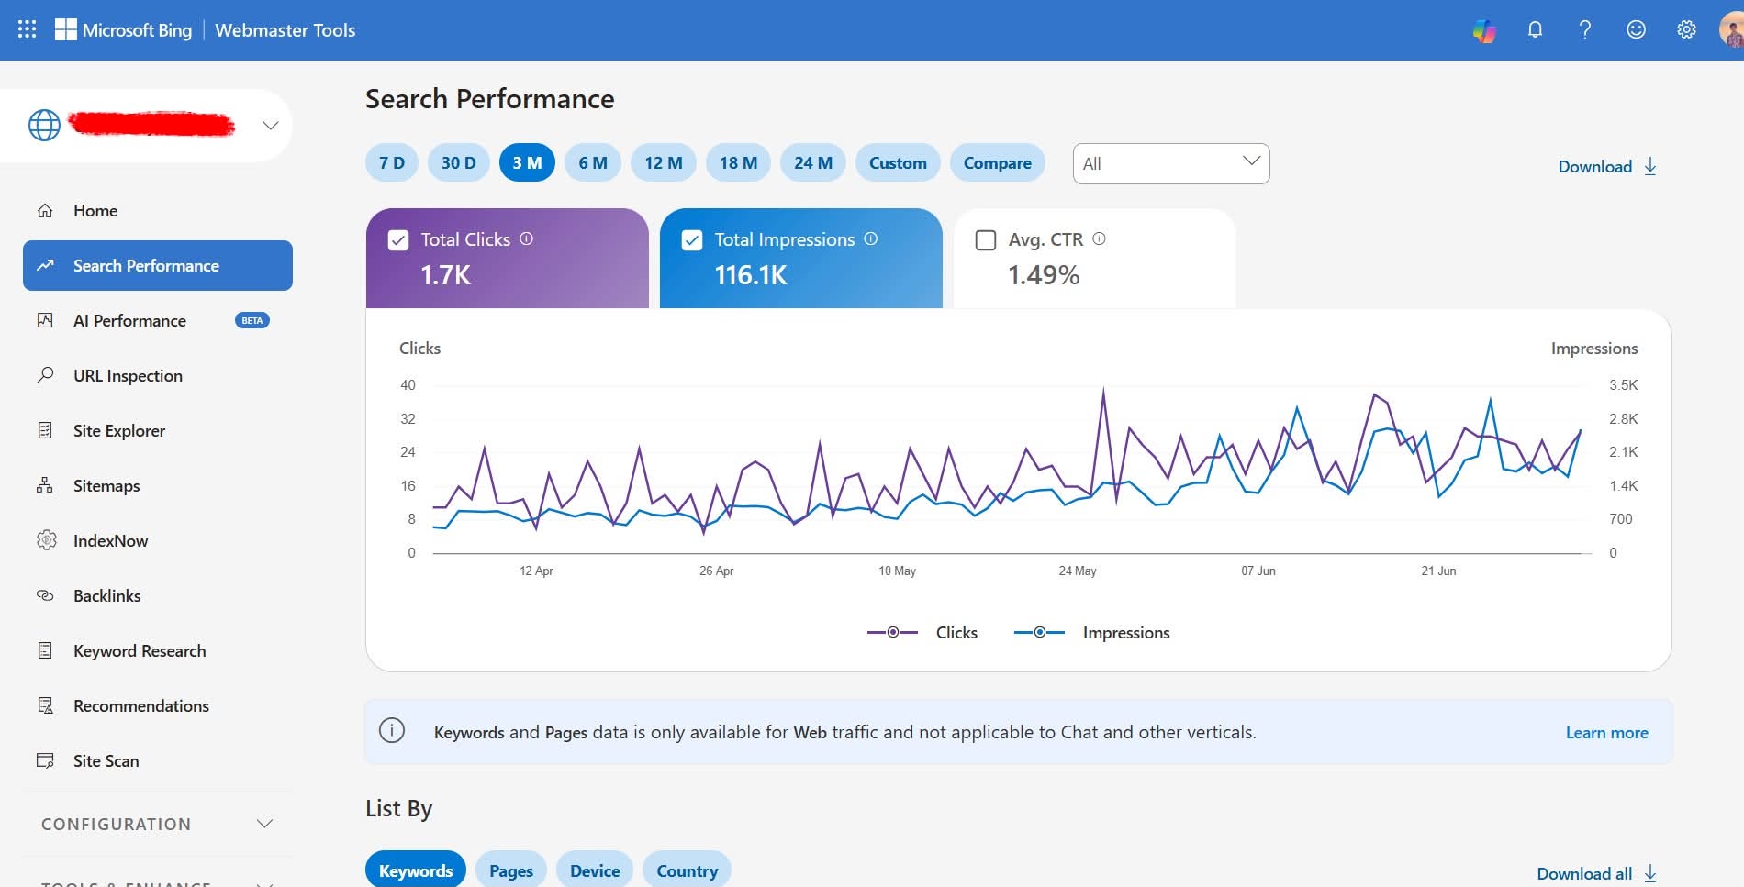The height and width of the screenshot is (887, 1744).
Task: Click the Home house icon
Action: (45, 211)
